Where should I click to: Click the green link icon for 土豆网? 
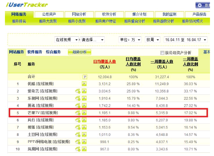tap(78, 134)
